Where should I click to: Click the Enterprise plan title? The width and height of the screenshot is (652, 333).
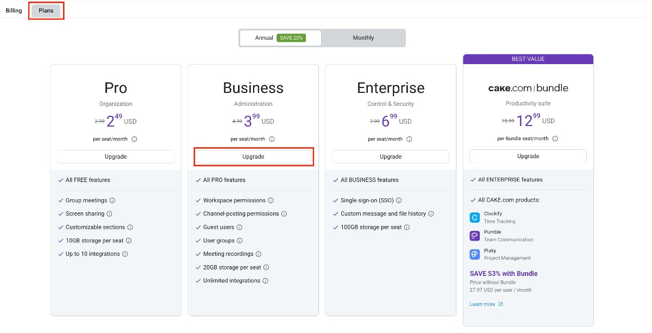coord(391,88)
